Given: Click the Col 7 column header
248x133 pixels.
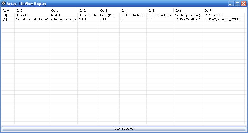Looking at the screenshot, I should 223,11.
